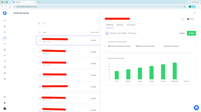
Task: Open the sparkle Copilot icon in sidebar
Action: coord(5,21)
